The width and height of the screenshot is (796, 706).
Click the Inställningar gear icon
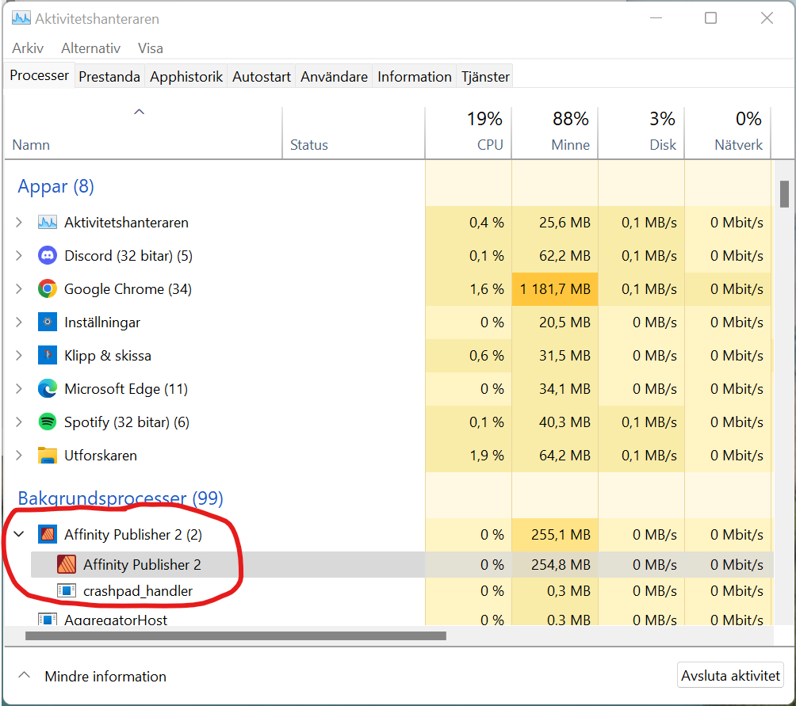pyautogui.click(x=48, y=322)
